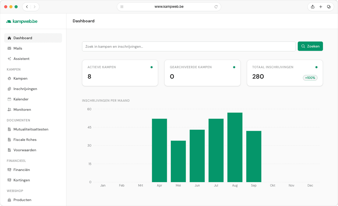Viewport: 338px width, 206px height.
Task: Open a new tab with plus icon
Action: click(x=321, y=7)
